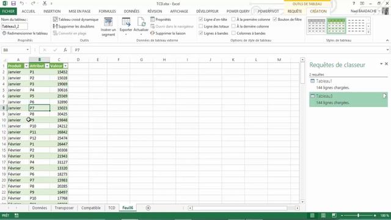Viewport: 391px width, 220px height.
Task: Open Naël BAADACHE account menu
Action: 365,11
